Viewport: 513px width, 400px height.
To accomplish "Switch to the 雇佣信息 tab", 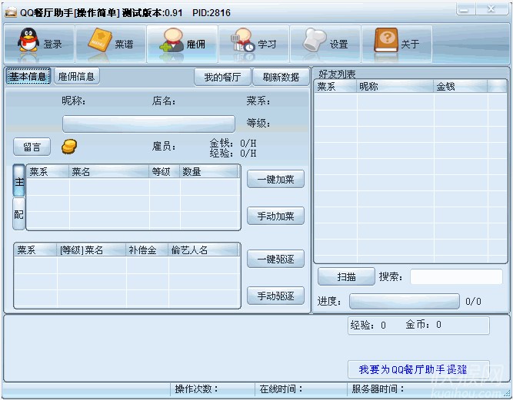I will tap(77, 77).
